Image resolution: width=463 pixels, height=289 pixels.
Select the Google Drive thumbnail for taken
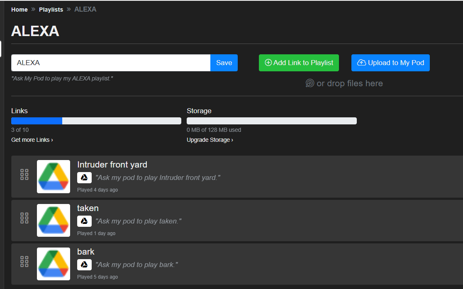click(54, 220)
